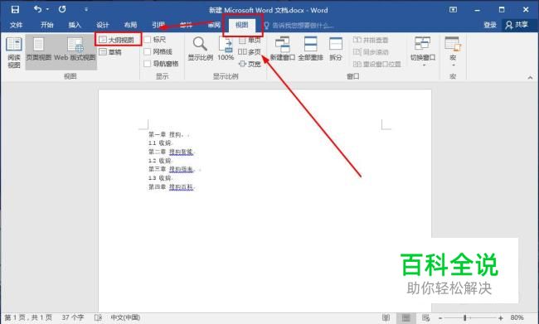Select Web 版式视图 layout

75,50
